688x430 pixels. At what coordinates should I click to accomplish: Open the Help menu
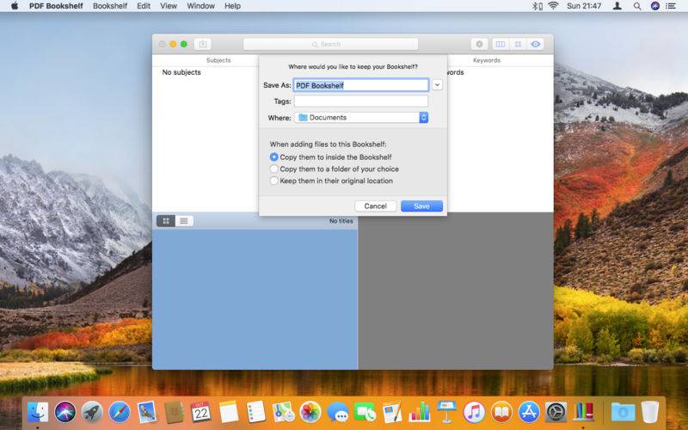(232, 6)
